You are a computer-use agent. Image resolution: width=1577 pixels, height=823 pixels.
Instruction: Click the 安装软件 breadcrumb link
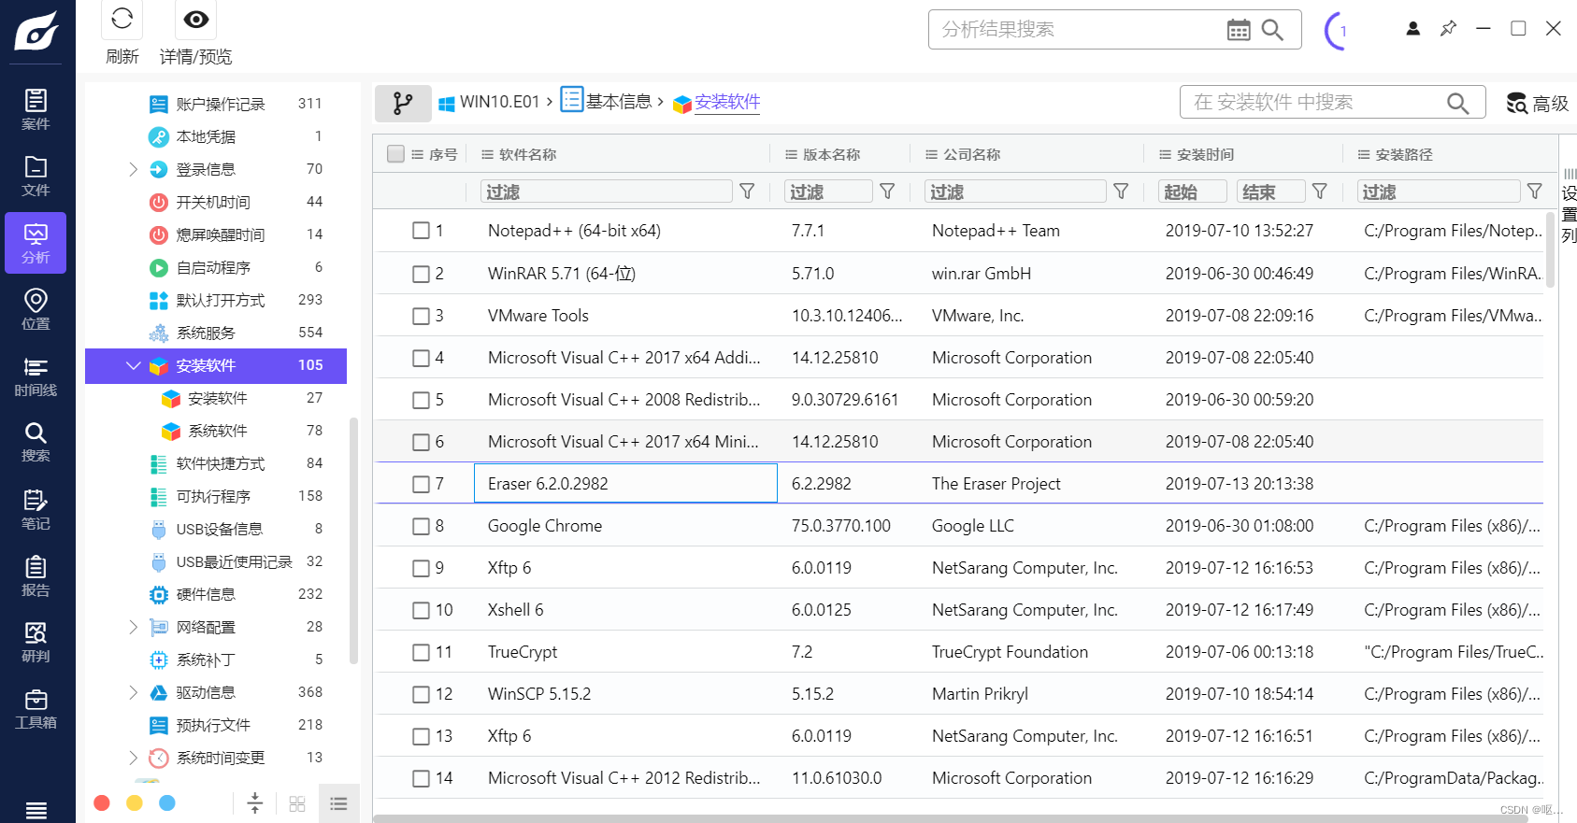coord(727,102)
